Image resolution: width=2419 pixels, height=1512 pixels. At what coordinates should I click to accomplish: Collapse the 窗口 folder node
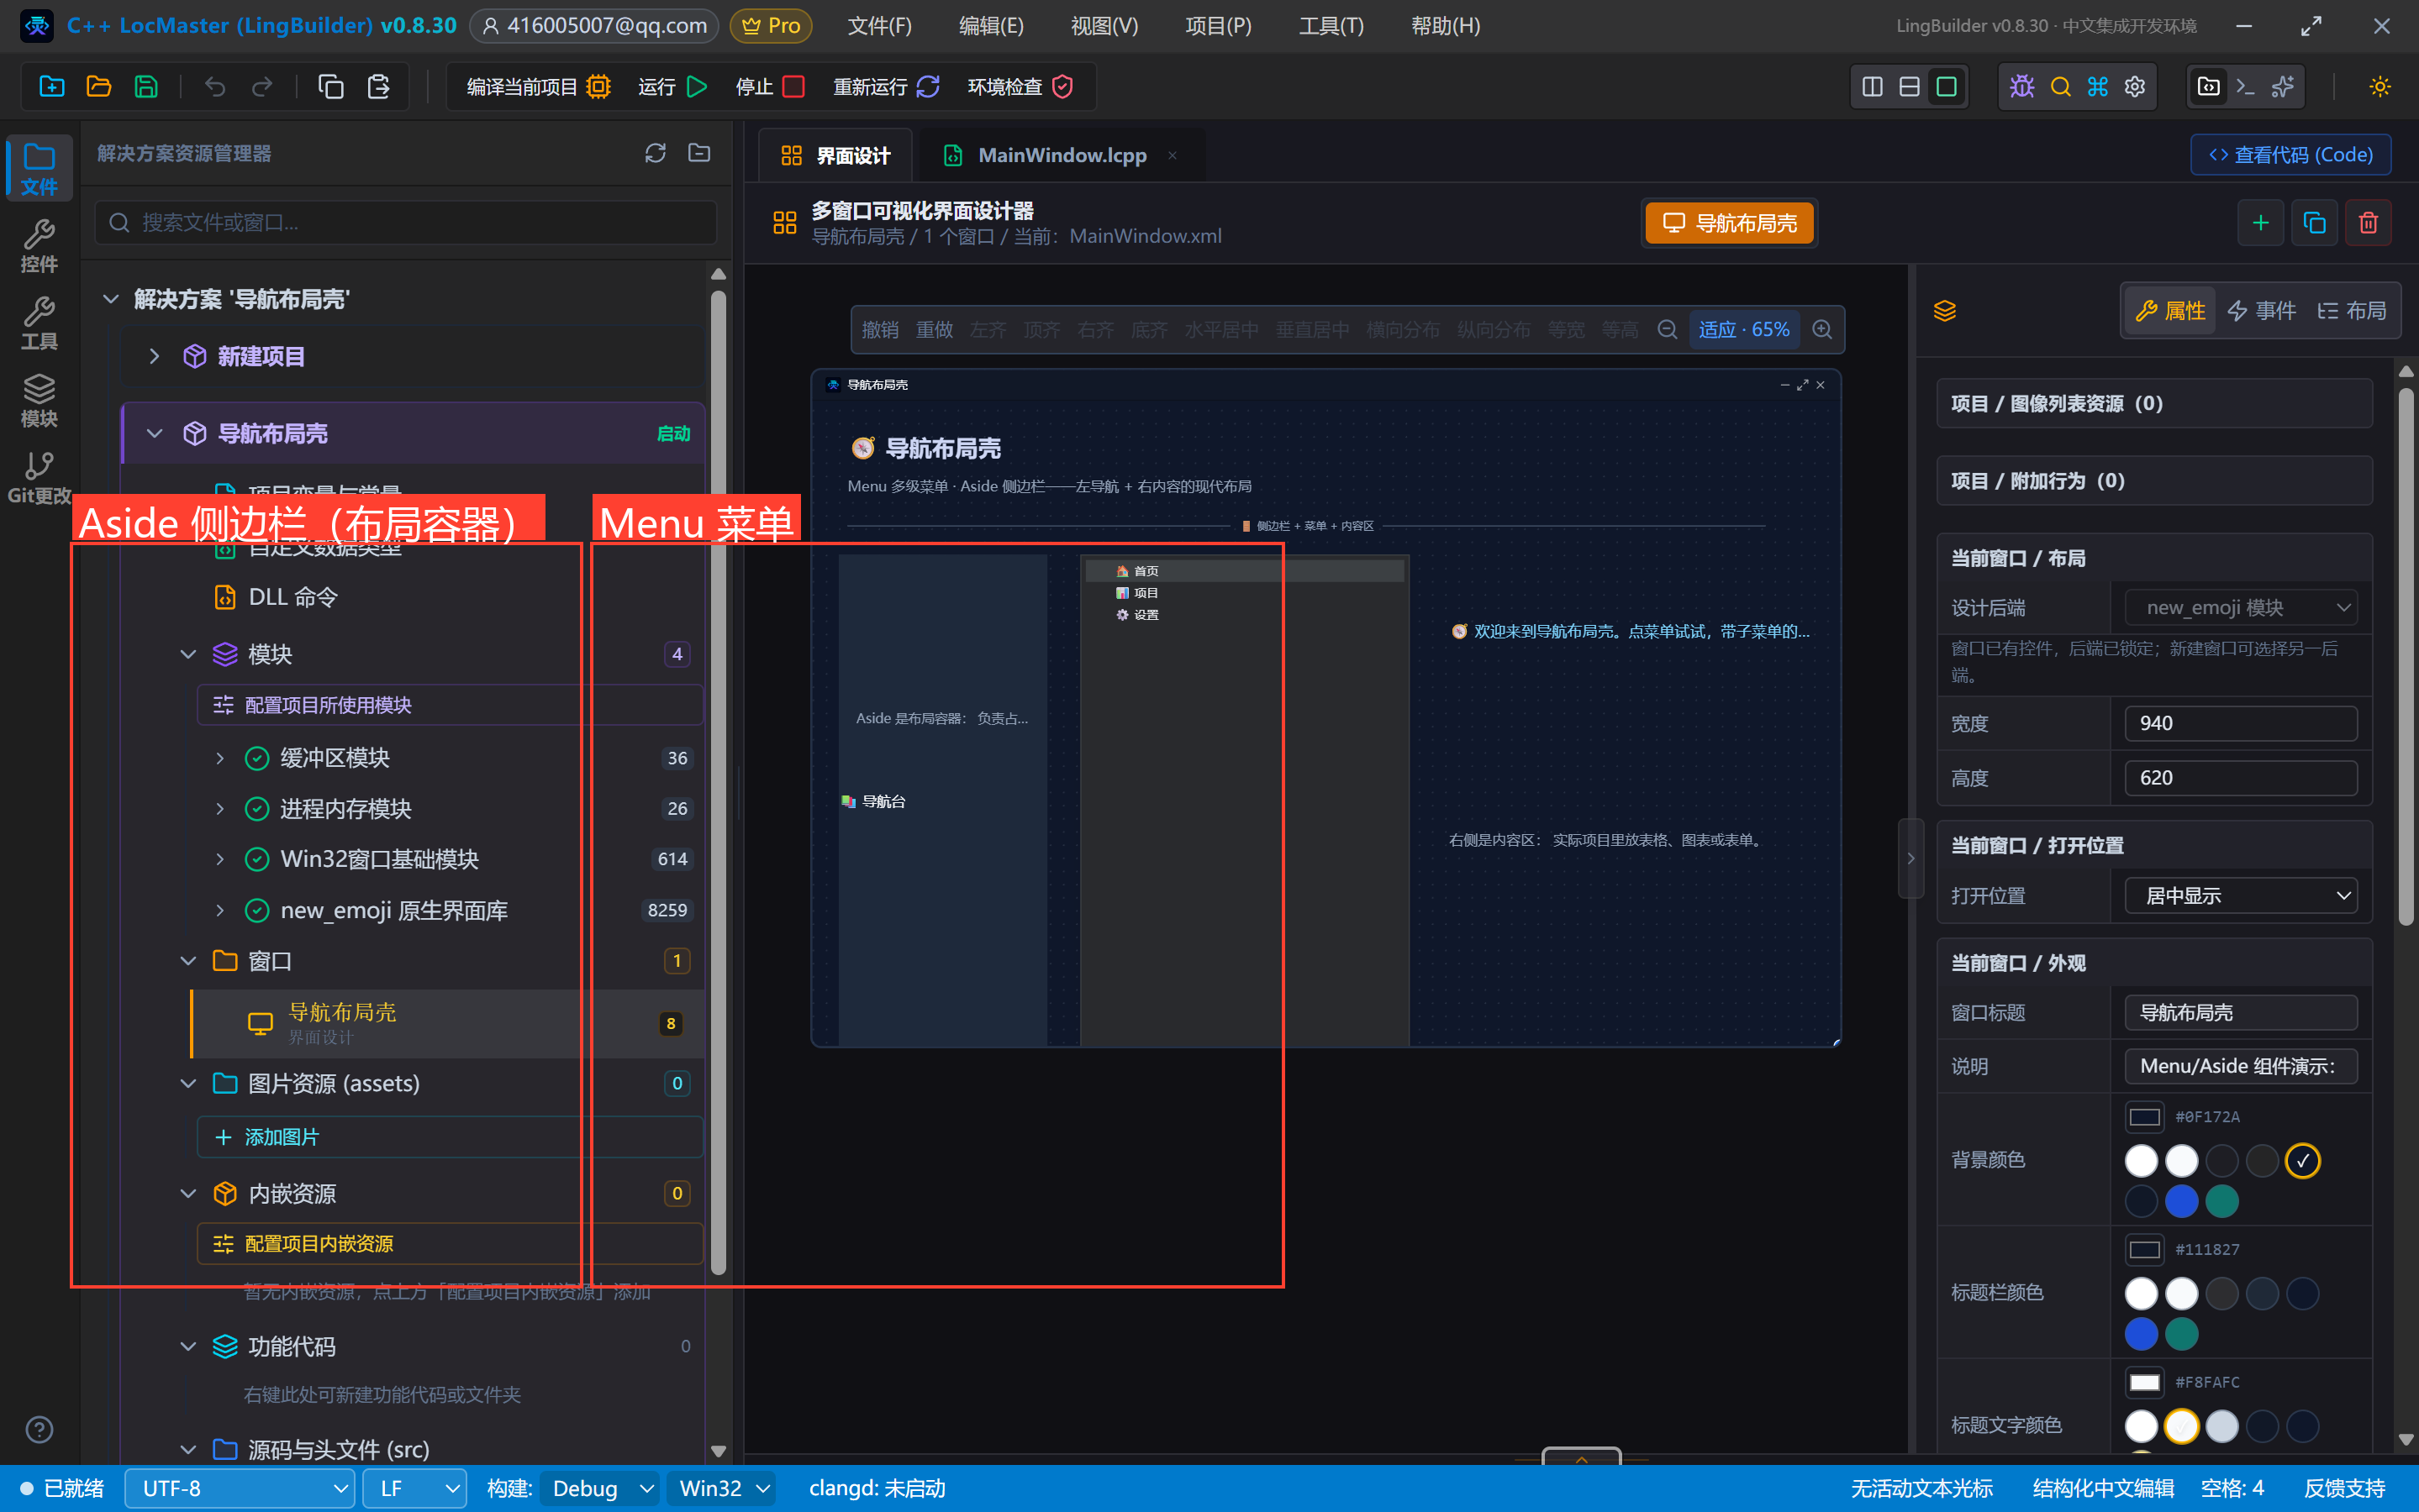point(188,961)
